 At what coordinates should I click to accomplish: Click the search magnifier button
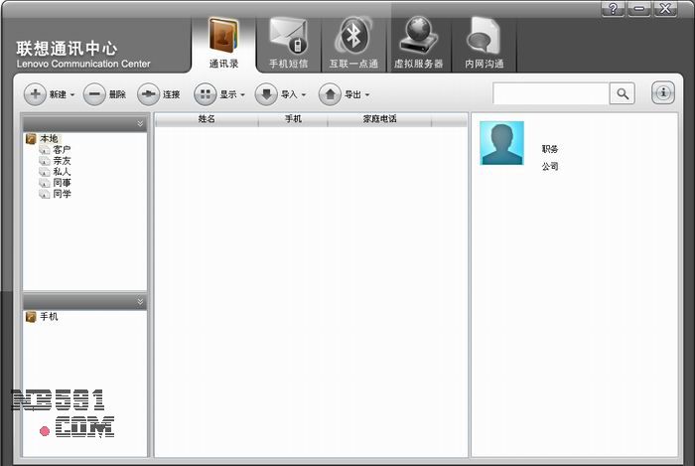click(623, 93)
